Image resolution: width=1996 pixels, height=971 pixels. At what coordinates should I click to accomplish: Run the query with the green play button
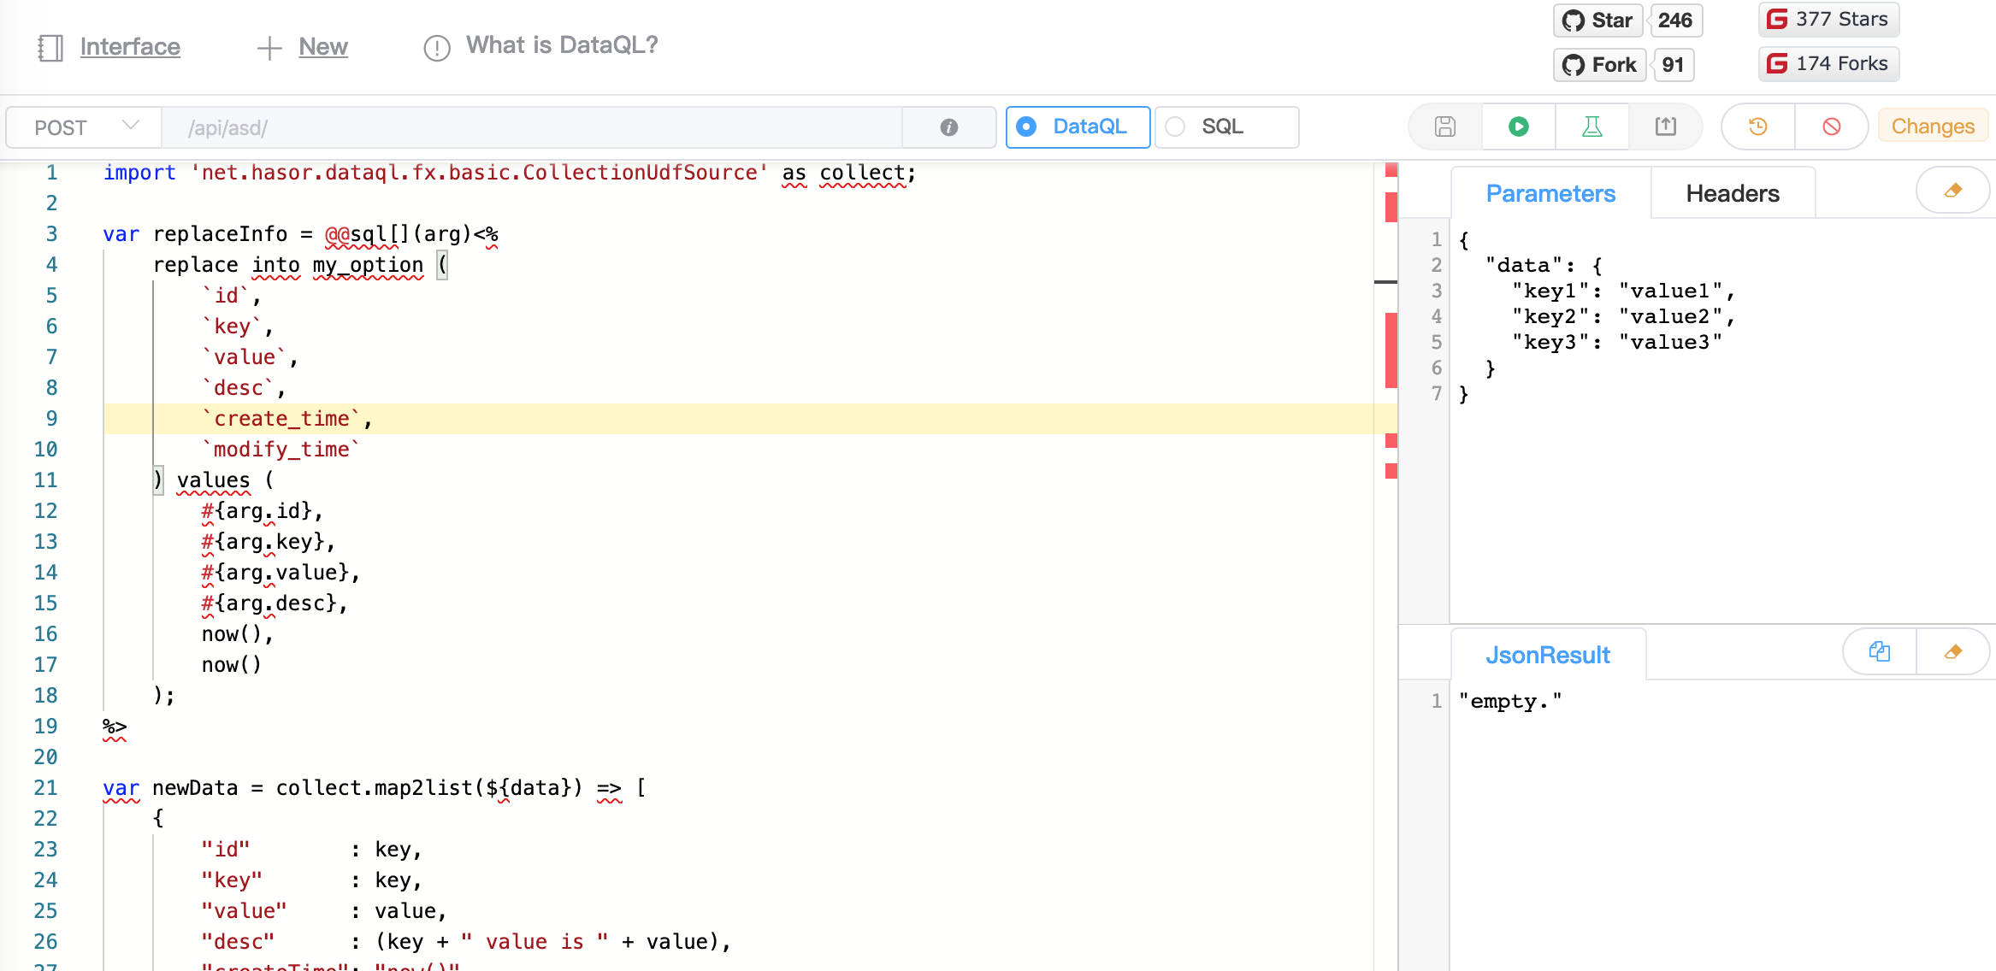click(1519, 127)
